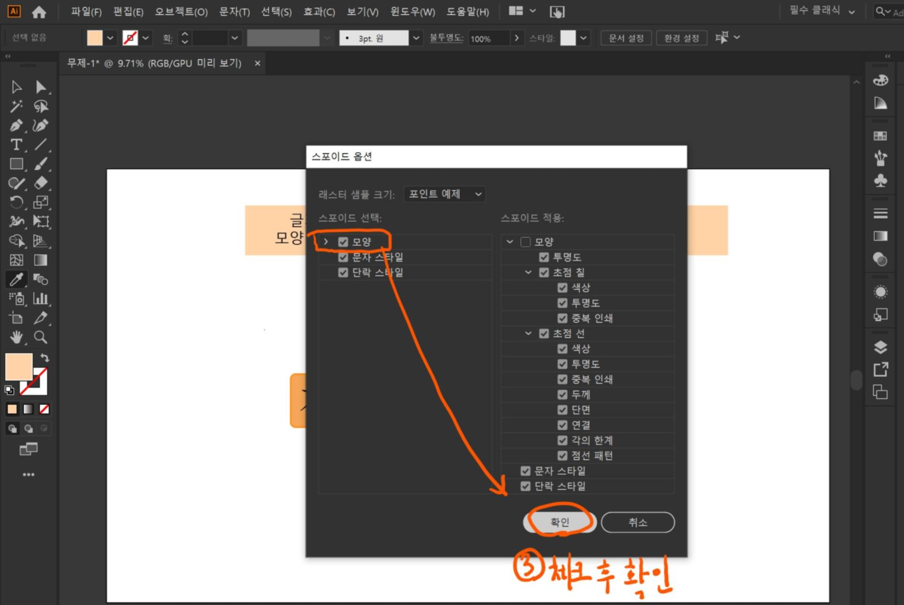This screenshot has width=904, height=605.
Task: Toggle 초점 칠 checkbox
Action: [544, 273]
